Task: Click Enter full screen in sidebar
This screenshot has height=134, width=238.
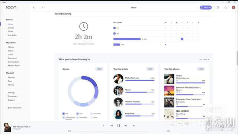Action: 15,108
